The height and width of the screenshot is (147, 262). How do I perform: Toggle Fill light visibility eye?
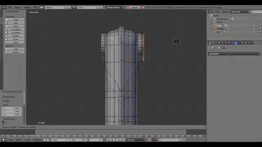click(254, 29)
